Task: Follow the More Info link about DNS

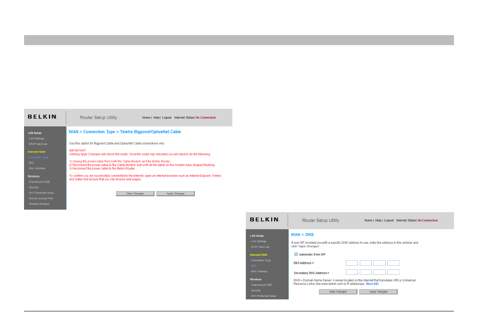Action: pos(372,284)
